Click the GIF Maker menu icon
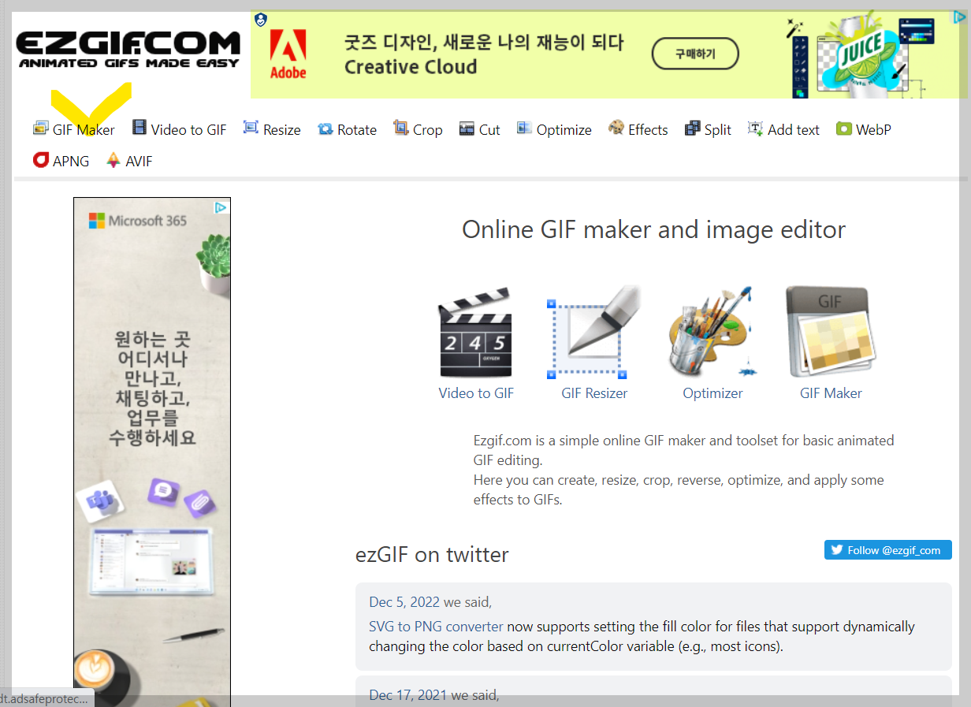Image resolution: width=971 pixels, height=707 pixels. (x=40, y=128)
